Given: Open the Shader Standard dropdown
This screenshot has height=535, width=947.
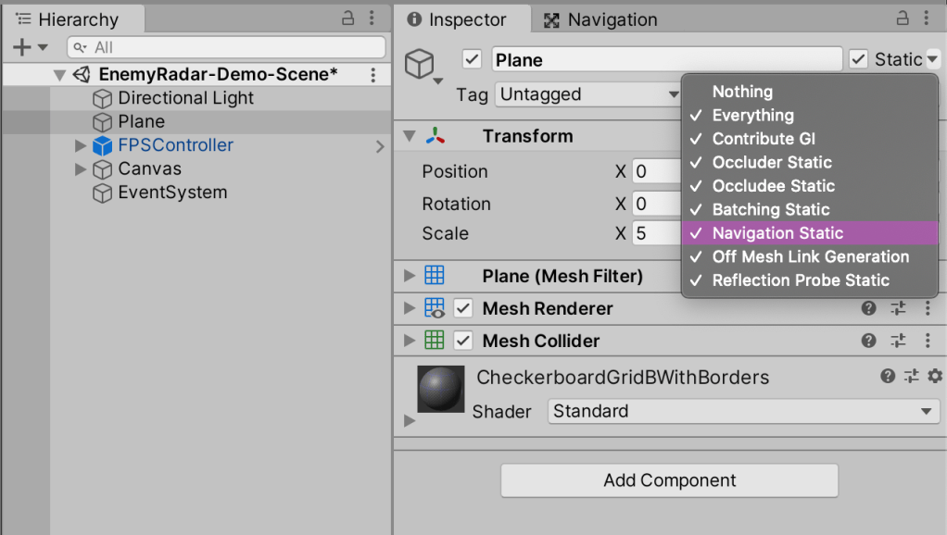Looking at the screenshot, I should click(x=743, y=411).
